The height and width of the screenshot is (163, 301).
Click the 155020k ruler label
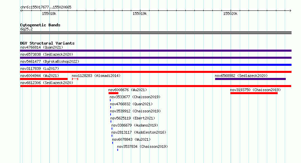click(230, 13)
